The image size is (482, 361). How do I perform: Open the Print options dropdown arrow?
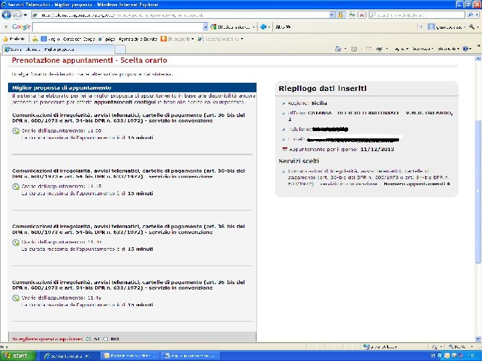click(x=387, y=49)
